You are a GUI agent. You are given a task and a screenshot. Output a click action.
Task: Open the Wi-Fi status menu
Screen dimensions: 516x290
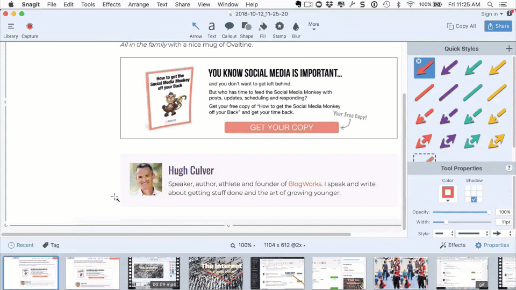click(410, 5)
